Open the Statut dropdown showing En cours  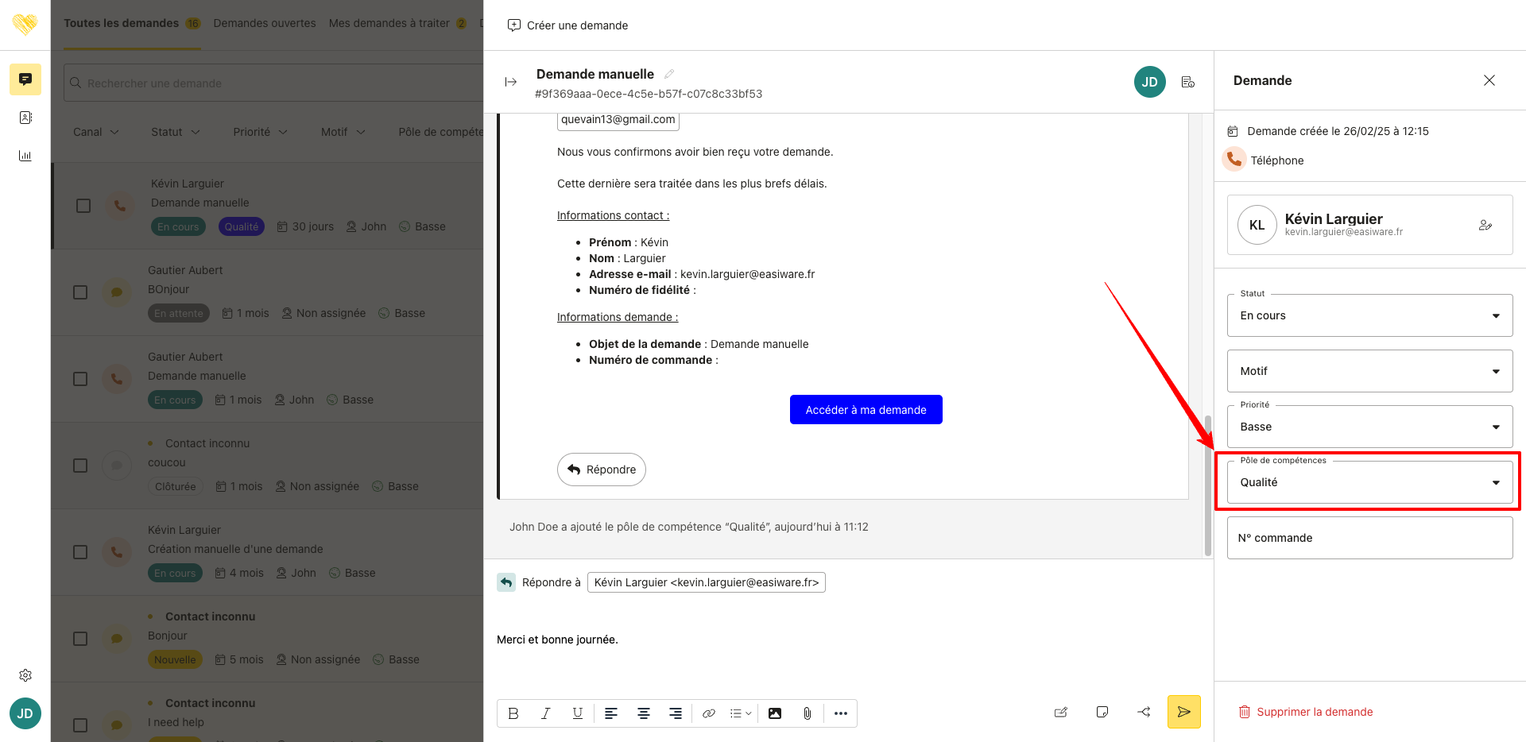[1369, 315]
